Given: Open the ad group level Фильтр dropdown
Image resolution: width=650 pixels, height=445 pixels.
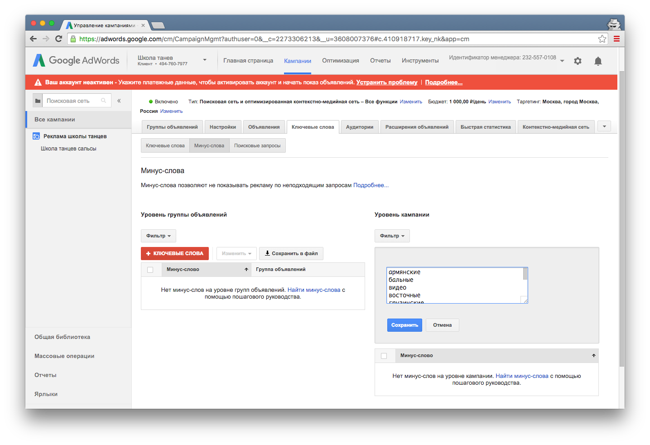Looking at the screenshot, I should point(158,236).
